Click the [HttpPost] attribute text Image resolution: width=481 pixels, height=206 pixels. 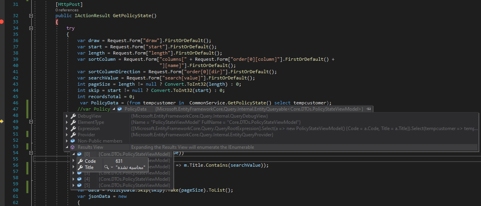[x=69, y=4]
